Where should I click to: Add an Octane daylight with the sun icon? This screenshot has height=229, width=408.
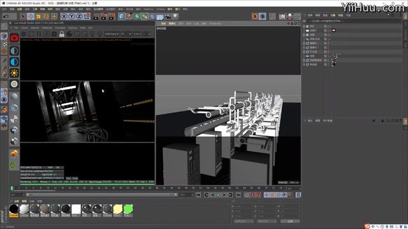[14, 73]
